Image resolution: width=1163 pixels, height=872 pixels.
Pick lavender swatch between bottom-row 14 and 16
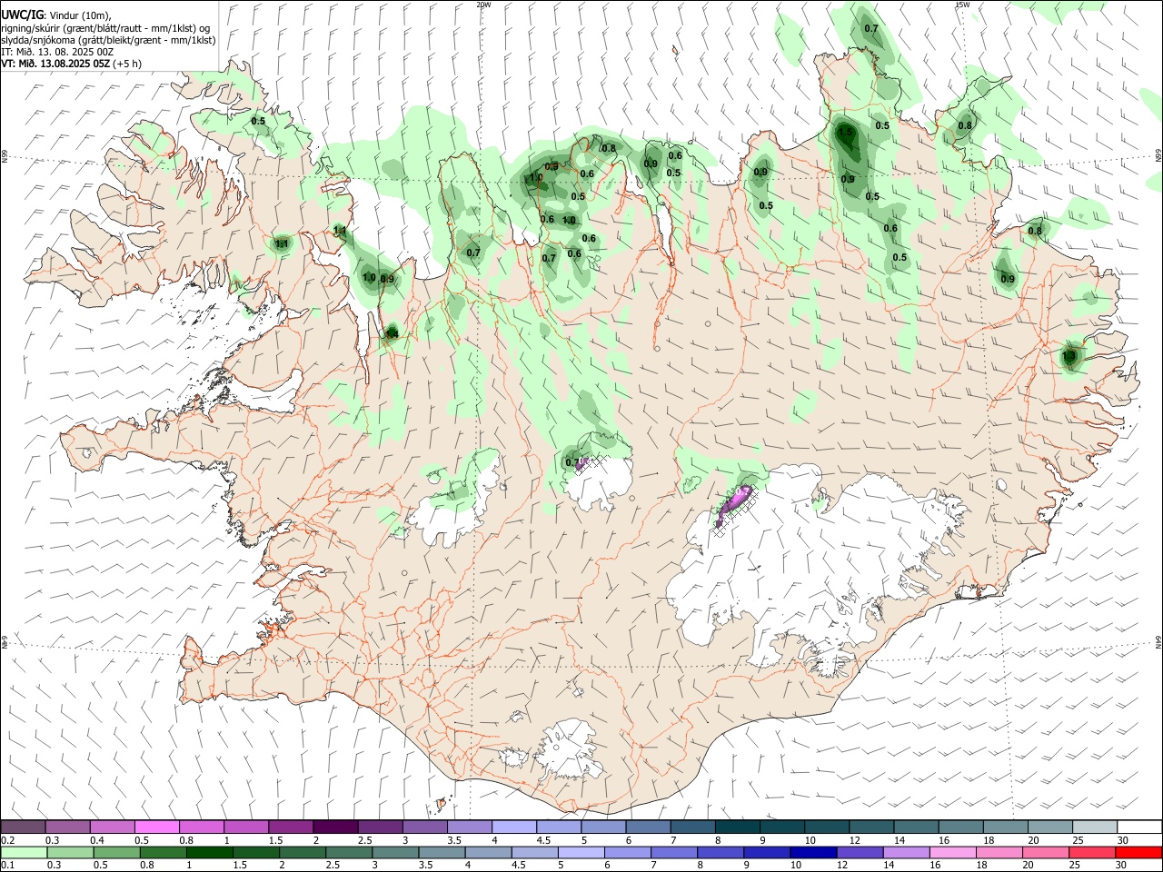tap(905, 852)
